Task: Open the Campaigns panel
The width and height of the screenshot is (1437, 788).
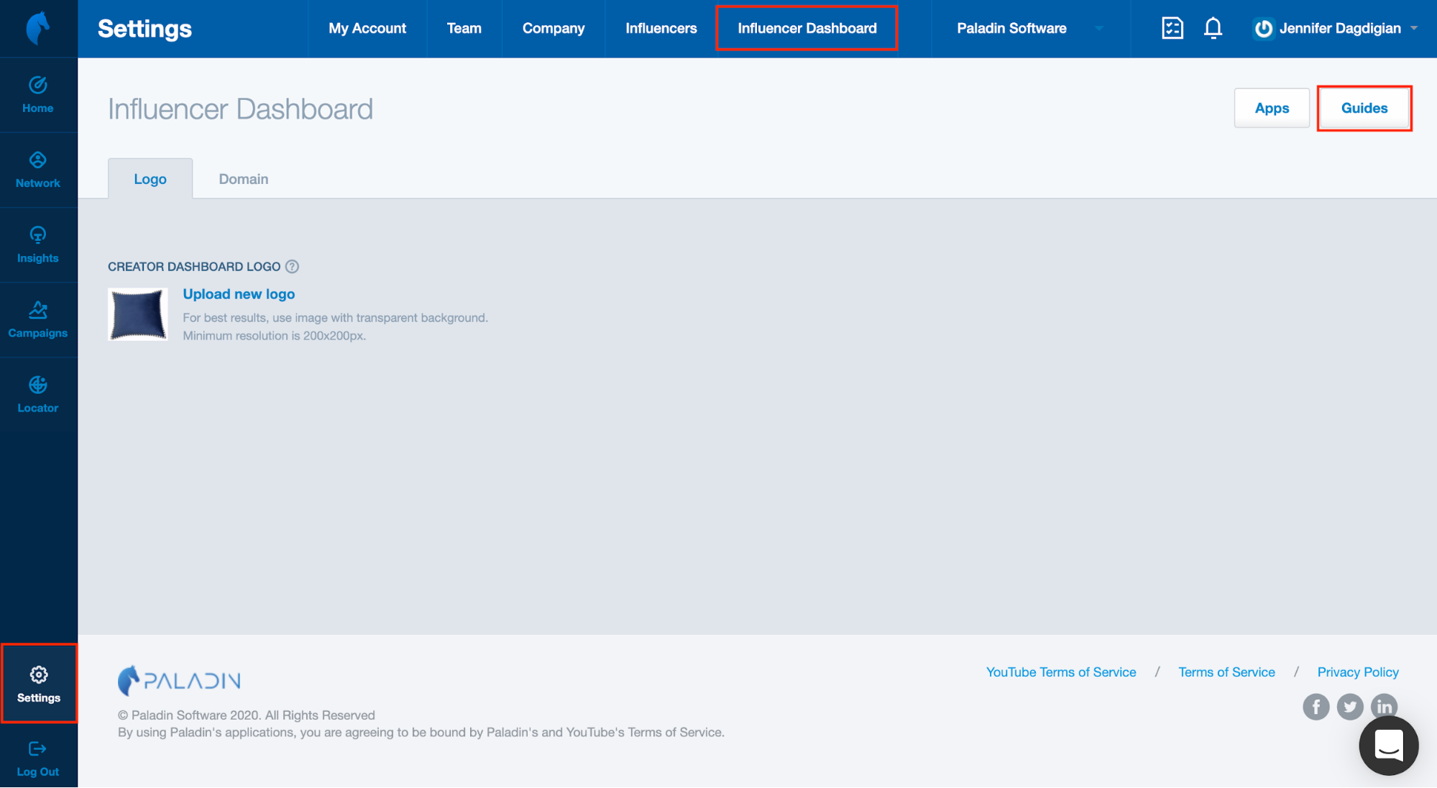Action: [x=37, y=320]
